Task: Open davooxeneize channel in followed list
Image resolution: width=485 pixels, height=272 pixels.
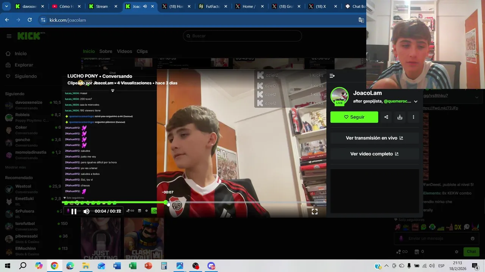Action: pyautogui.click(x=33, y=105)
